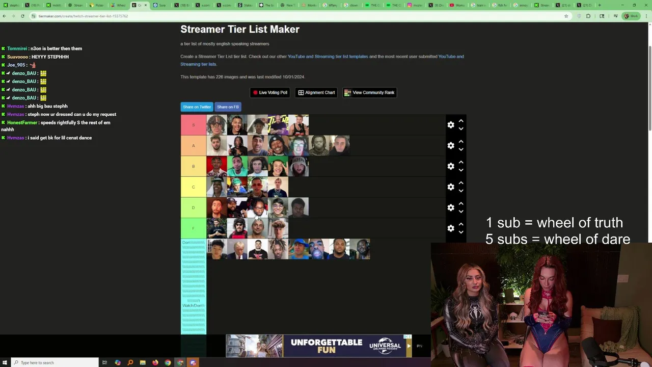Viewport: 652px width, 367px height.
Task: Open the browser extensions puzzle icon
Action: 588,16
